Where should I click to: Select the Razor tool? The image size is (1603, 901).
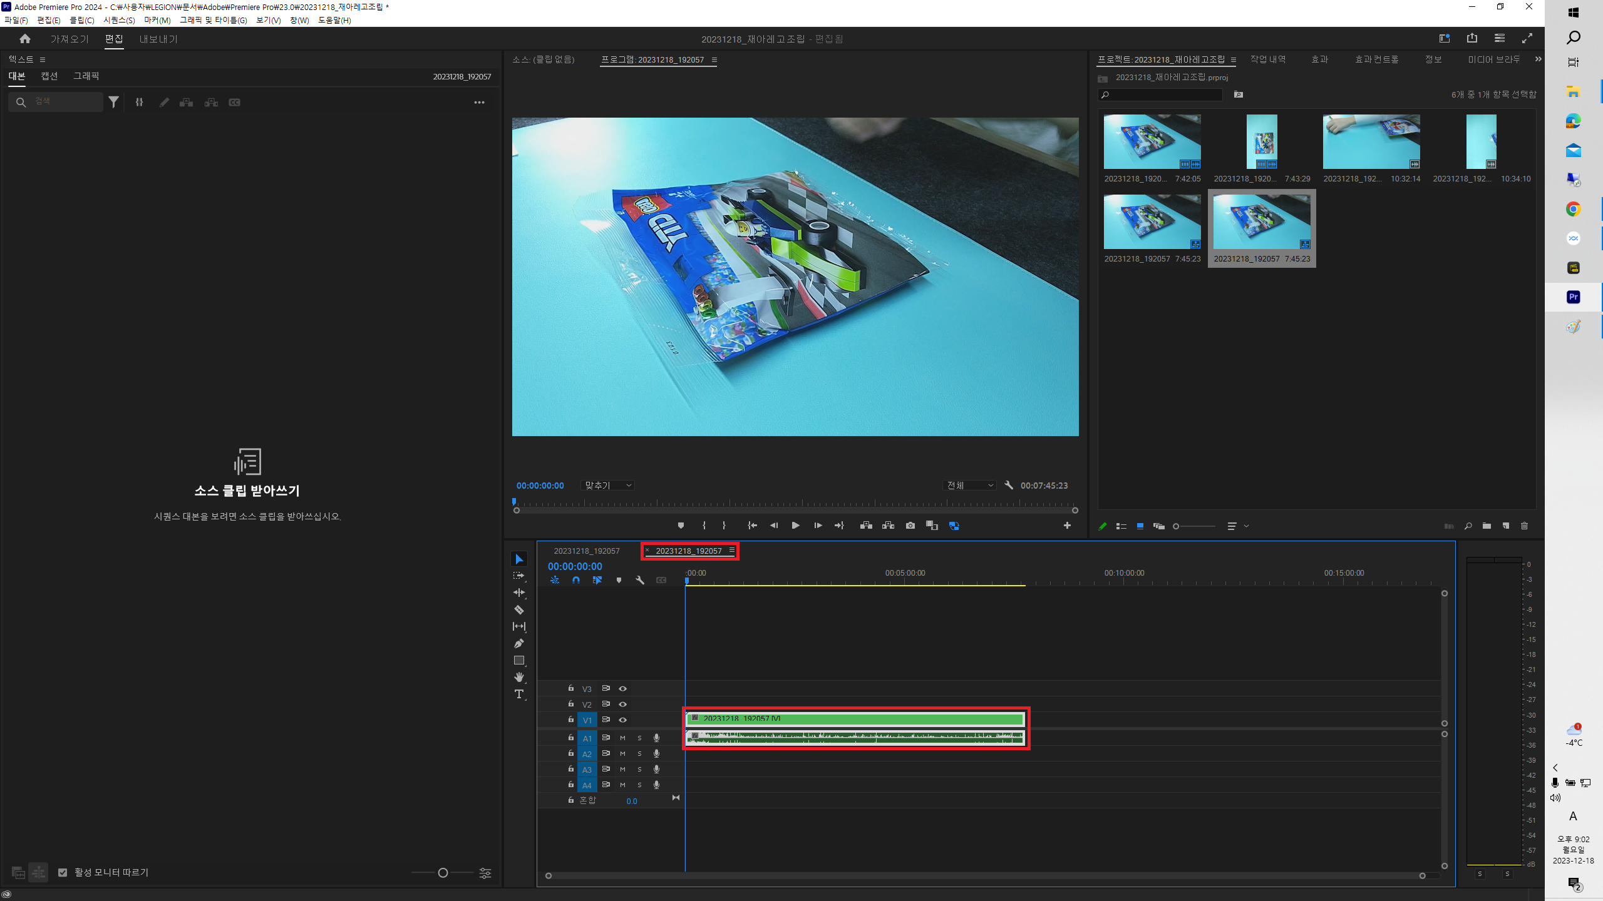518,609
